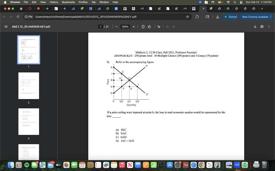This screenshot has width=275, height=171.
Task: Download the PDF file
Action: [255, 27]
